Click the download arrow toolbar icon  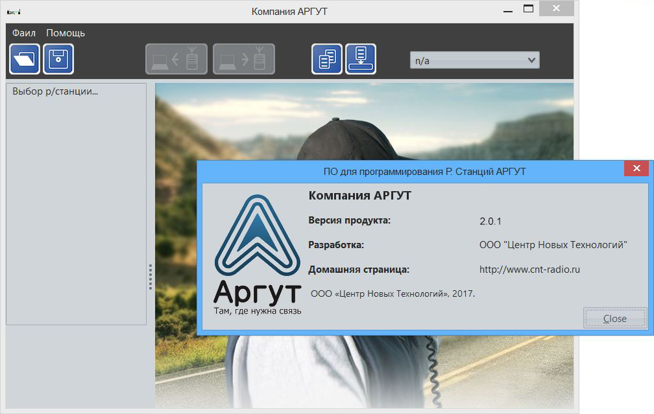click(361, 60)
